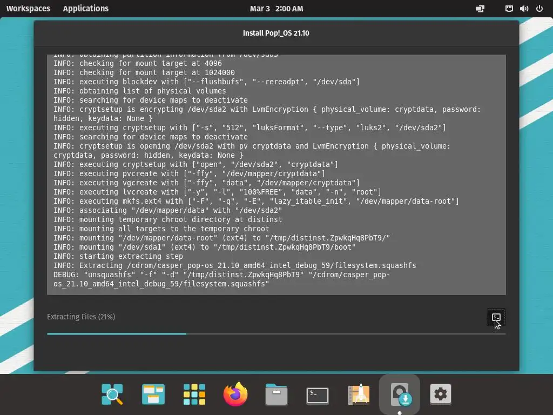Select log line 'checking for mount target at 1024000'
The image size is (553, 415).
(x=144, y=73)
